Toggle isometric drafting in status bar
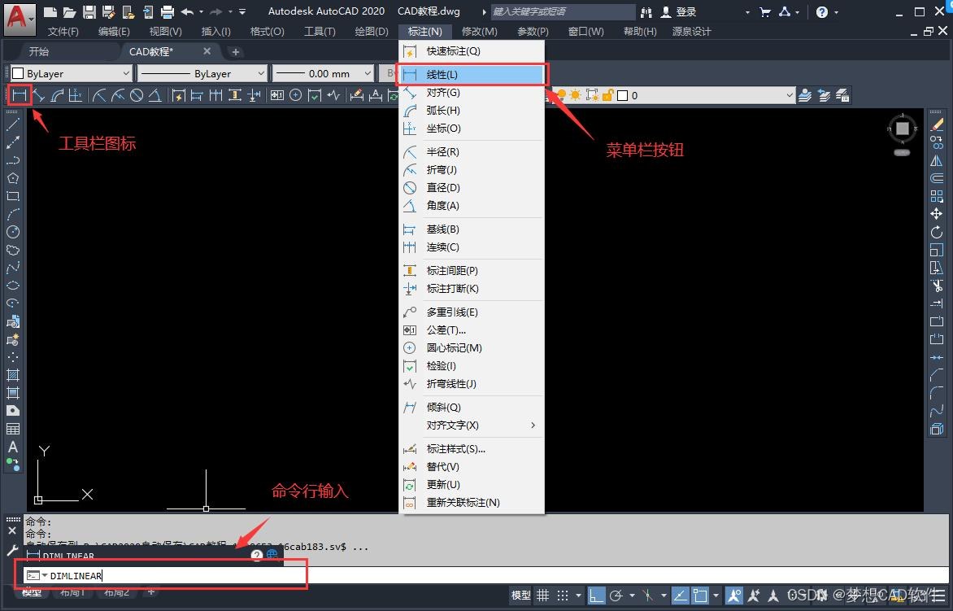The image size is (953, 611). 648,596
